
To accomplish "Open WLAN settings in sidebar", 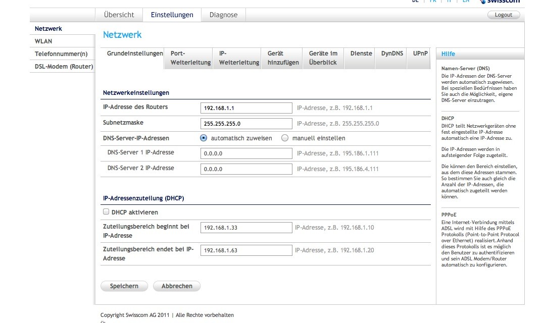I will coord(43,41).
